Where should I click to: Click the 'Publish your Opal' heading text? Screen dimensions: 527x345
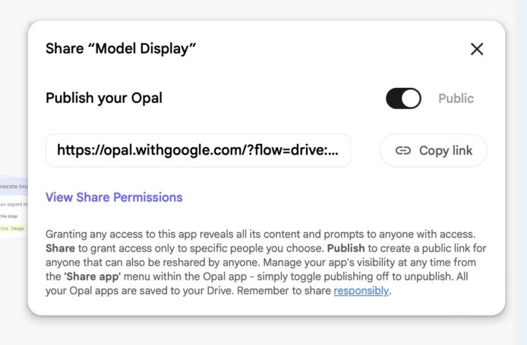click(104, 98)
